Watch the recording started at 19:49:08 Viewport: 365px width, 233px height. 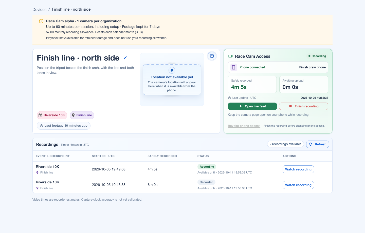(298, 169)
